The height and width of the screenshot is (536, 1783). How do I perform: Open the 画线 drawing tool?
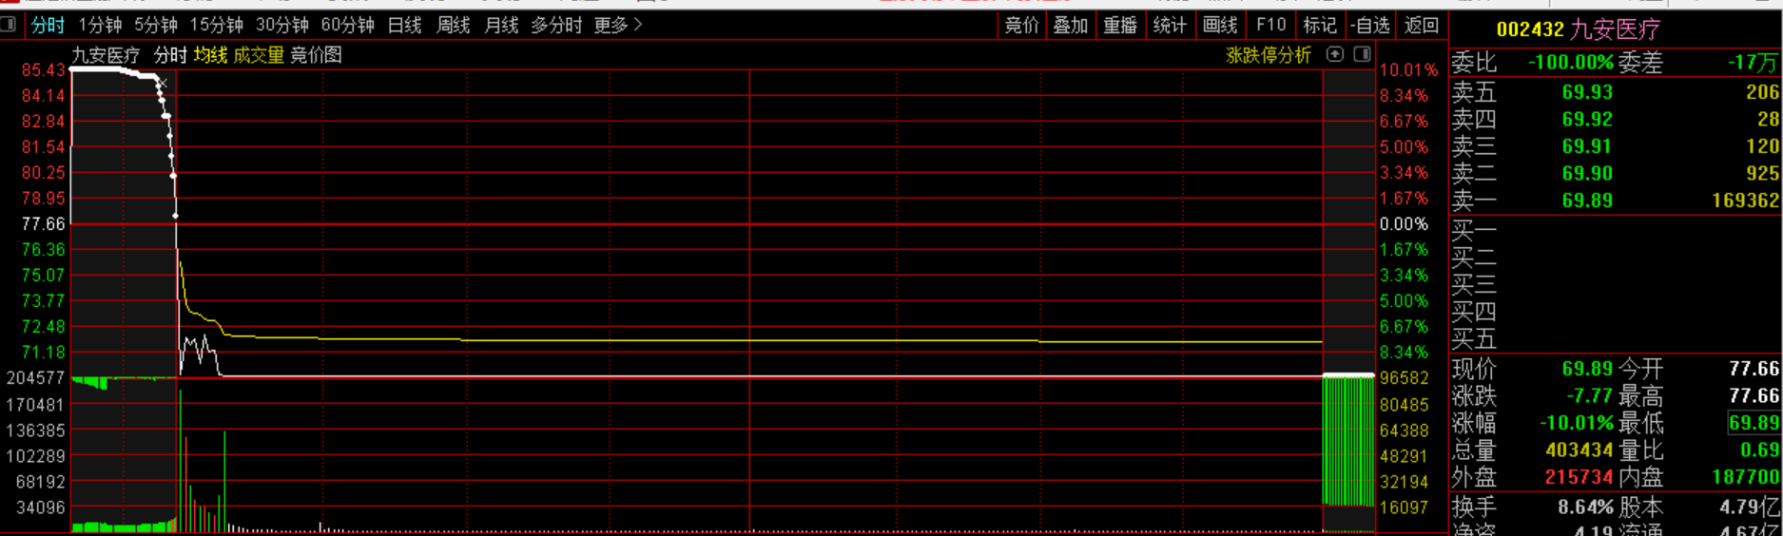[x=1220, y=26]
